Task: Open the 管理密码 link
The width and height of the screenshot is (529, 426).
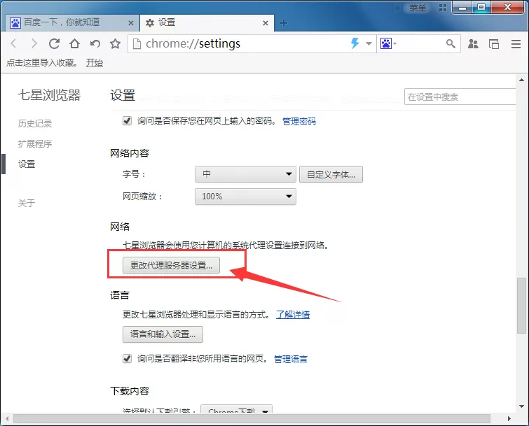Action: 299,121
